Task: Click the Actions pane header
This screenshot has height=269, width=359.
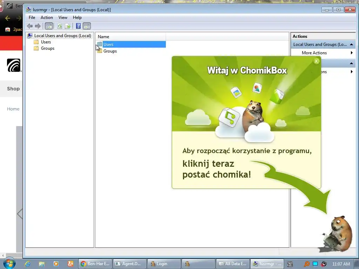Action: (x=323, y=36)
